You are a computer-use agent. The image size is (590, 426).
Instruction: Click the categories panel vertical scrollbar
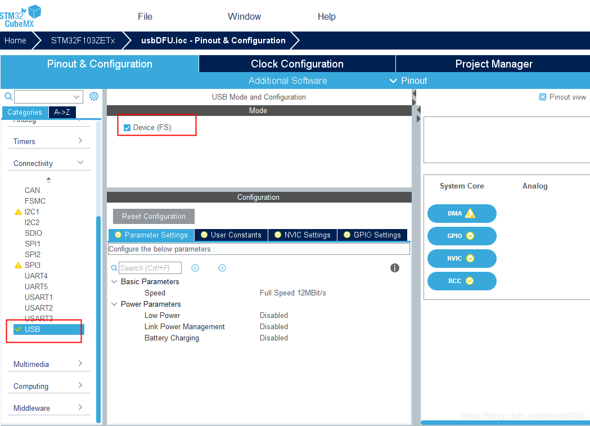point(98,319)
